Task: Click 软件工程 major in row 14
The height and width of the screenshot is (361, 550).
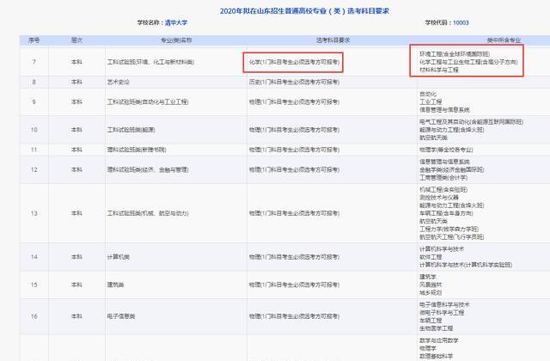Action: click(x=431, y=257)
